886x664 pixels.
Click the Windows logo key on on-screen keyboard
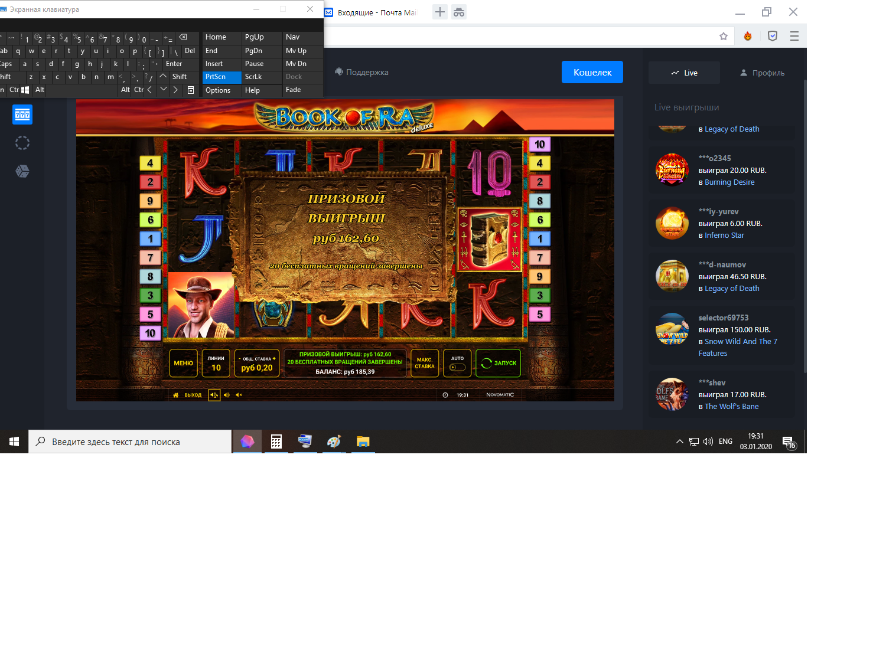(x=25, y=90)
